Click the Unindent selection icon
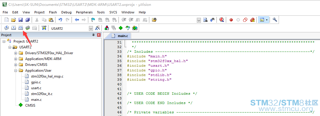 131,20
